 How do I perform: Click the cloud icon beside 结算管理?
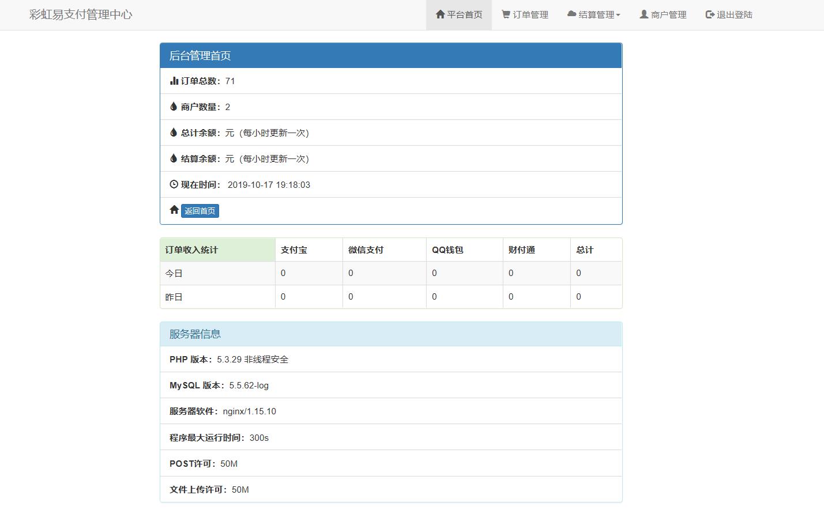point(571,14)
